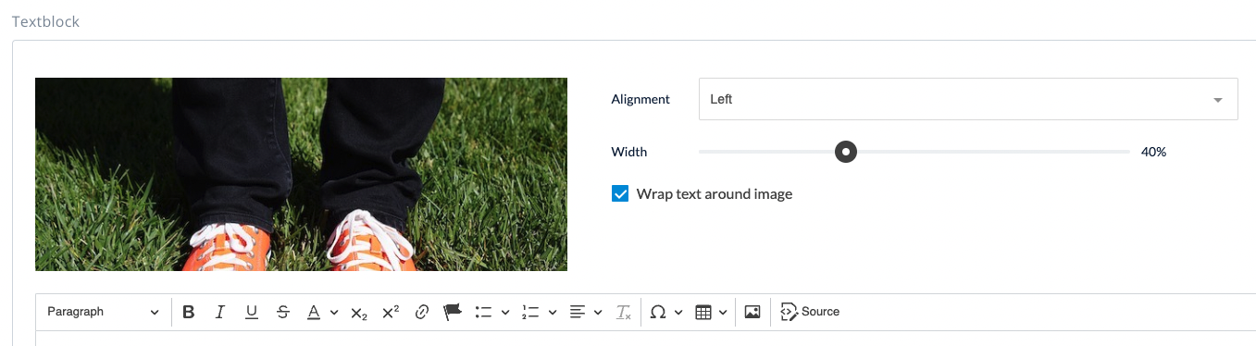This screenshot has height=346, width=1256.
Task: Open special characters omega icon
Action: point(658,312)
